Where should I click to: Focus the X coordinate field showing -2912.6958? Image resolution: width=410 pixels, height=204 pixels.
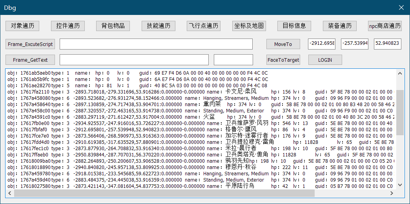coord(322,44)
